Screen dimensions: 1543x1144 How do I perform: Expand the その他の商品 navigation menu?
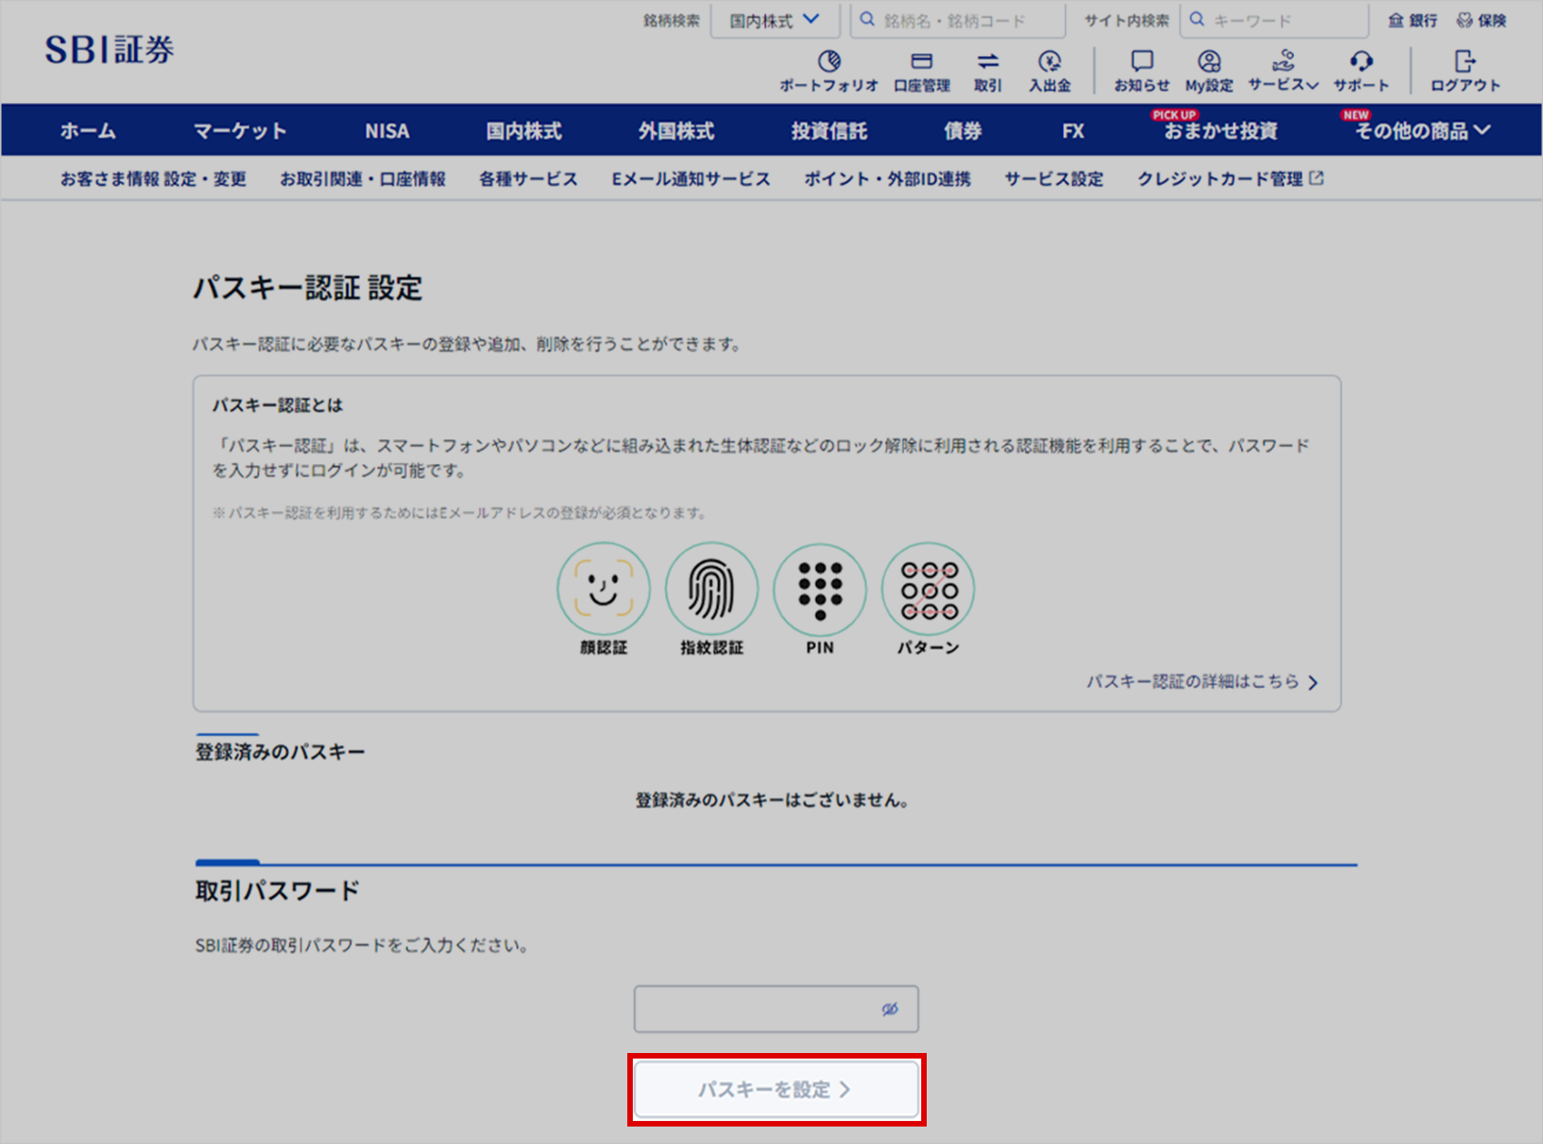pos(1422,130)
